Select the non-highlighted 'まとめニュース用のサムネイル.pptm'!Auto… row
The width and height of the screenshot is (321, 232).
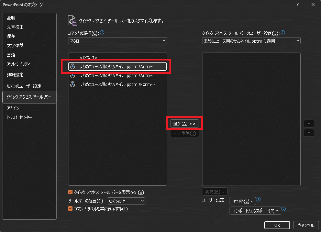pos(117,76)
